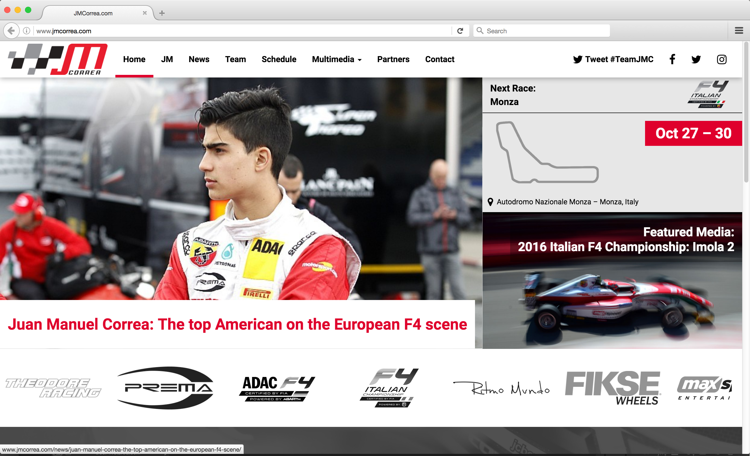
Task: Open the Juan Manuel Correa headline article
Action: [238, 324]
